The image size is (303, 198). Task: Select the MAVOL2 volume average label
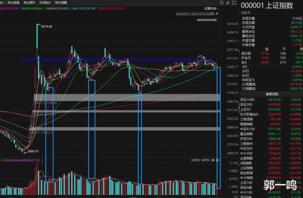click(24, 160)
